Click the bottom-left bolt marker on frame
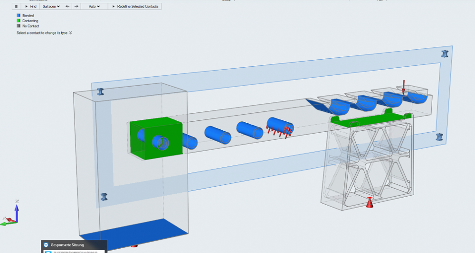 [104, 197]
